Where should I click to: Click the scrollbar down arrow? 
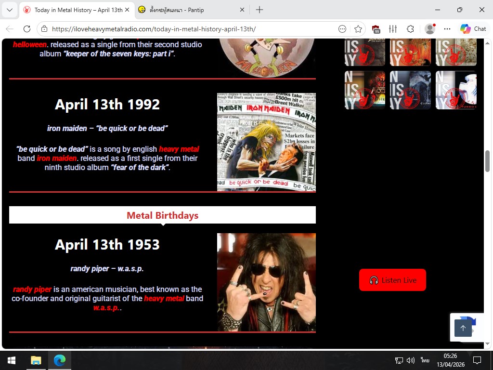point(488,344)
